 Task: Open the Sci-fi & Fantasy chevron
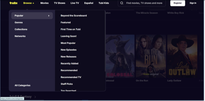[35, 97]
